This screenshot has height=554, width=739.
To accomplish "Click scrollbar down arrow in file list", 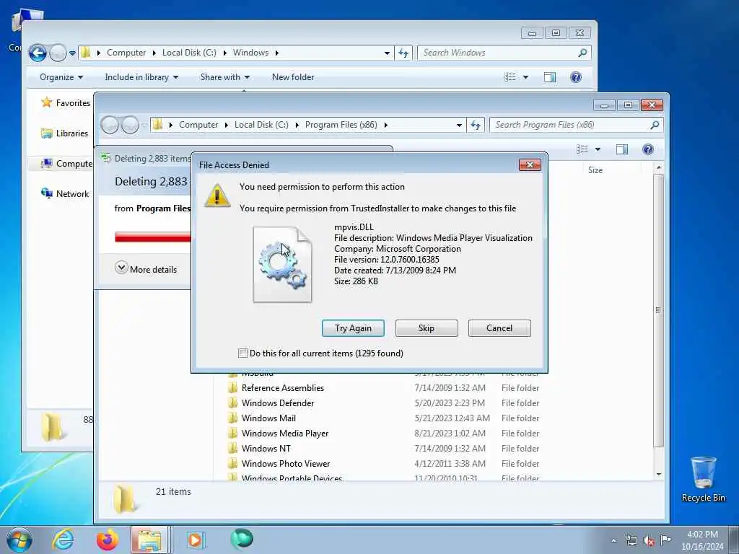I will click(x=659, y=475).
